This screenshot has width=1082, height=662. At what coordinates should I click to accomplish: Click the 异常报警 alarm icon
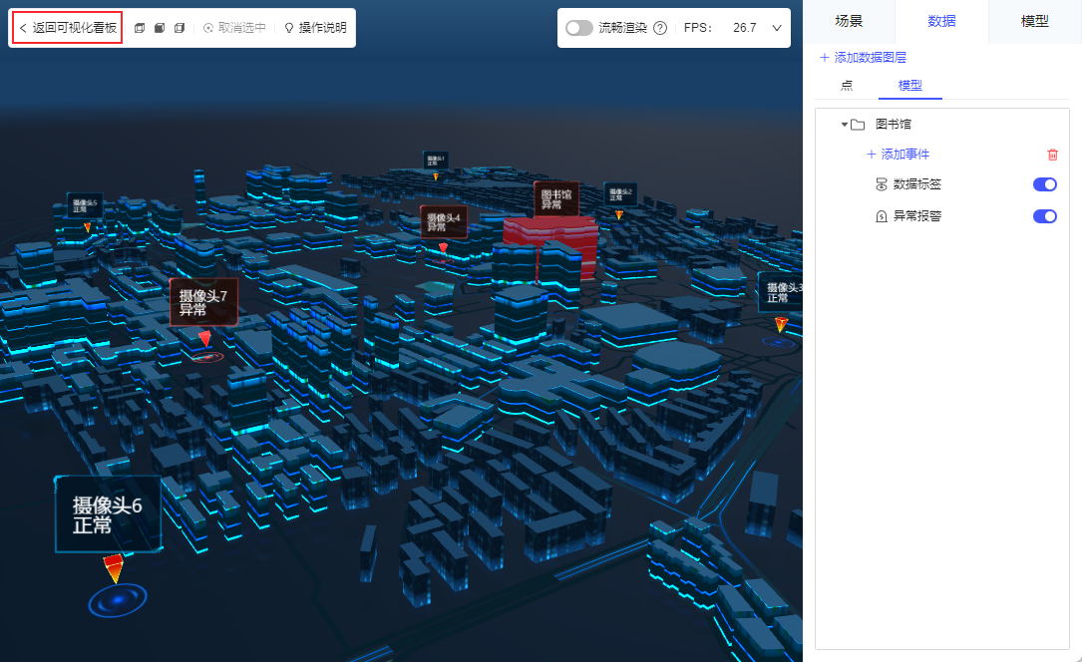point(882,216)
